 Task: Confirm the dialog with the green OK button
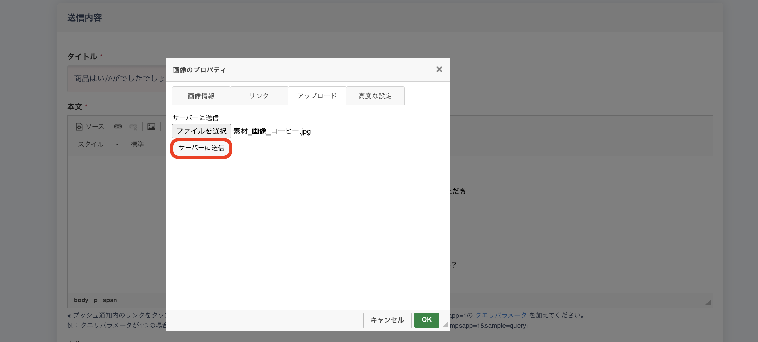click(x=426, y=320)
